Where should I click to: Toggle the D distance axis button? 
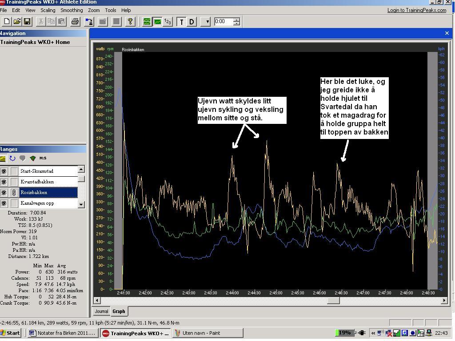tap(192, 22)
